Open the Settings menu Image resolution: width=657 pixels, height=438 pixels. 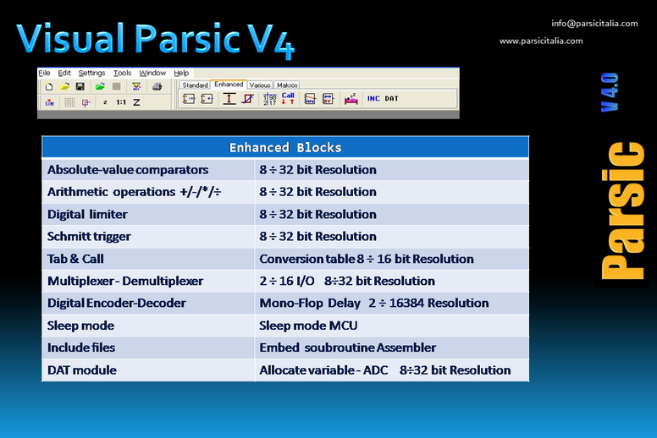(x=92, y=74)
